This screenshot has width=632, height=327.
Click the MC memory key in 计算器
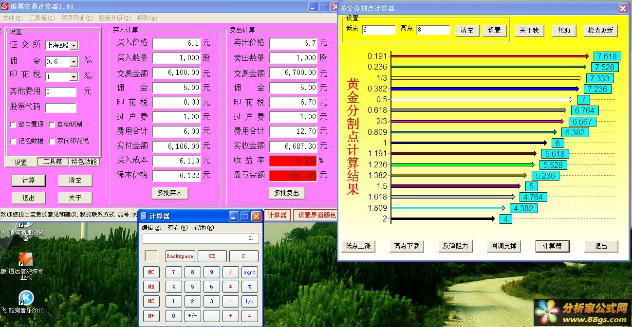point(151,272)
